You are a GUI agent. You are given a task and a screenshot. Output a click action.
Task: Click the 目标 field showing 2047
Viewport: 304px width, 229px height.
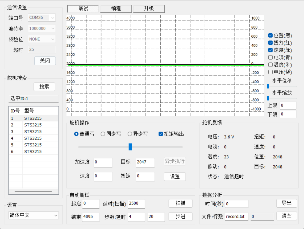click(x=145, y=162)
